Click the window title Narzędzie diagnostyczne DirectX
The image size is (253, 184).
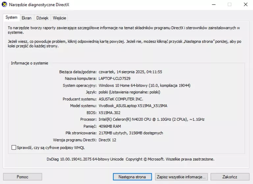pyautogui.click(x=39, y=5)
